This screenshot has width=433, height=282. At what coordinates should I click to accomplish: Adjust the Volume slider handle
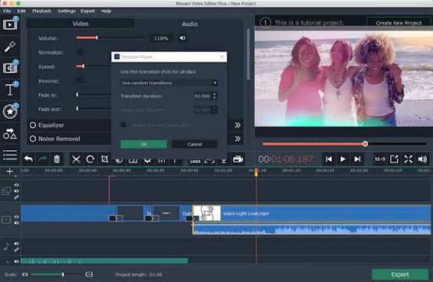click(97, 38)
